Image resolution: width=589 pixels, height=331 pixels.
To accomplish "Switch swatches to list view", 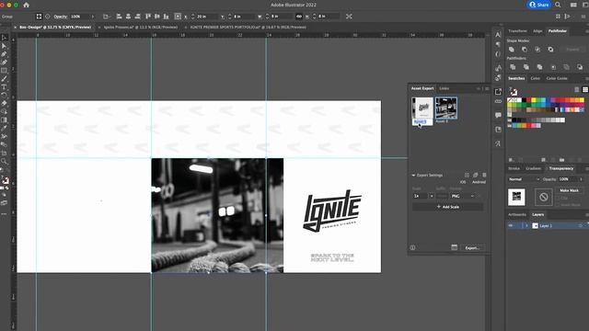I will click(577, 89).
